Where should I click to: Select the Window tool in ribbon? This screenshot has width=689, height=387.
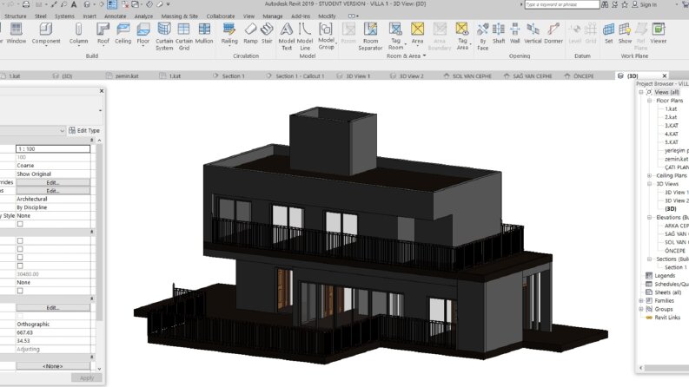(17, 33)
